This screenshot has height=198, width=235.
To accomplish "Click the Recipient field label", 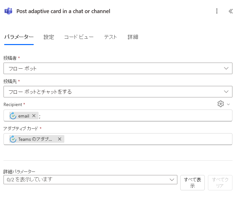I will (x=13, y=104).
